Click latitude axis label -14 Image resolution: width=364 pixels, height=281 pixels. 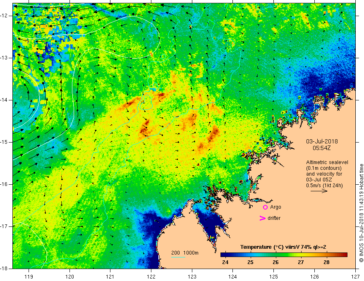[5, 100]
